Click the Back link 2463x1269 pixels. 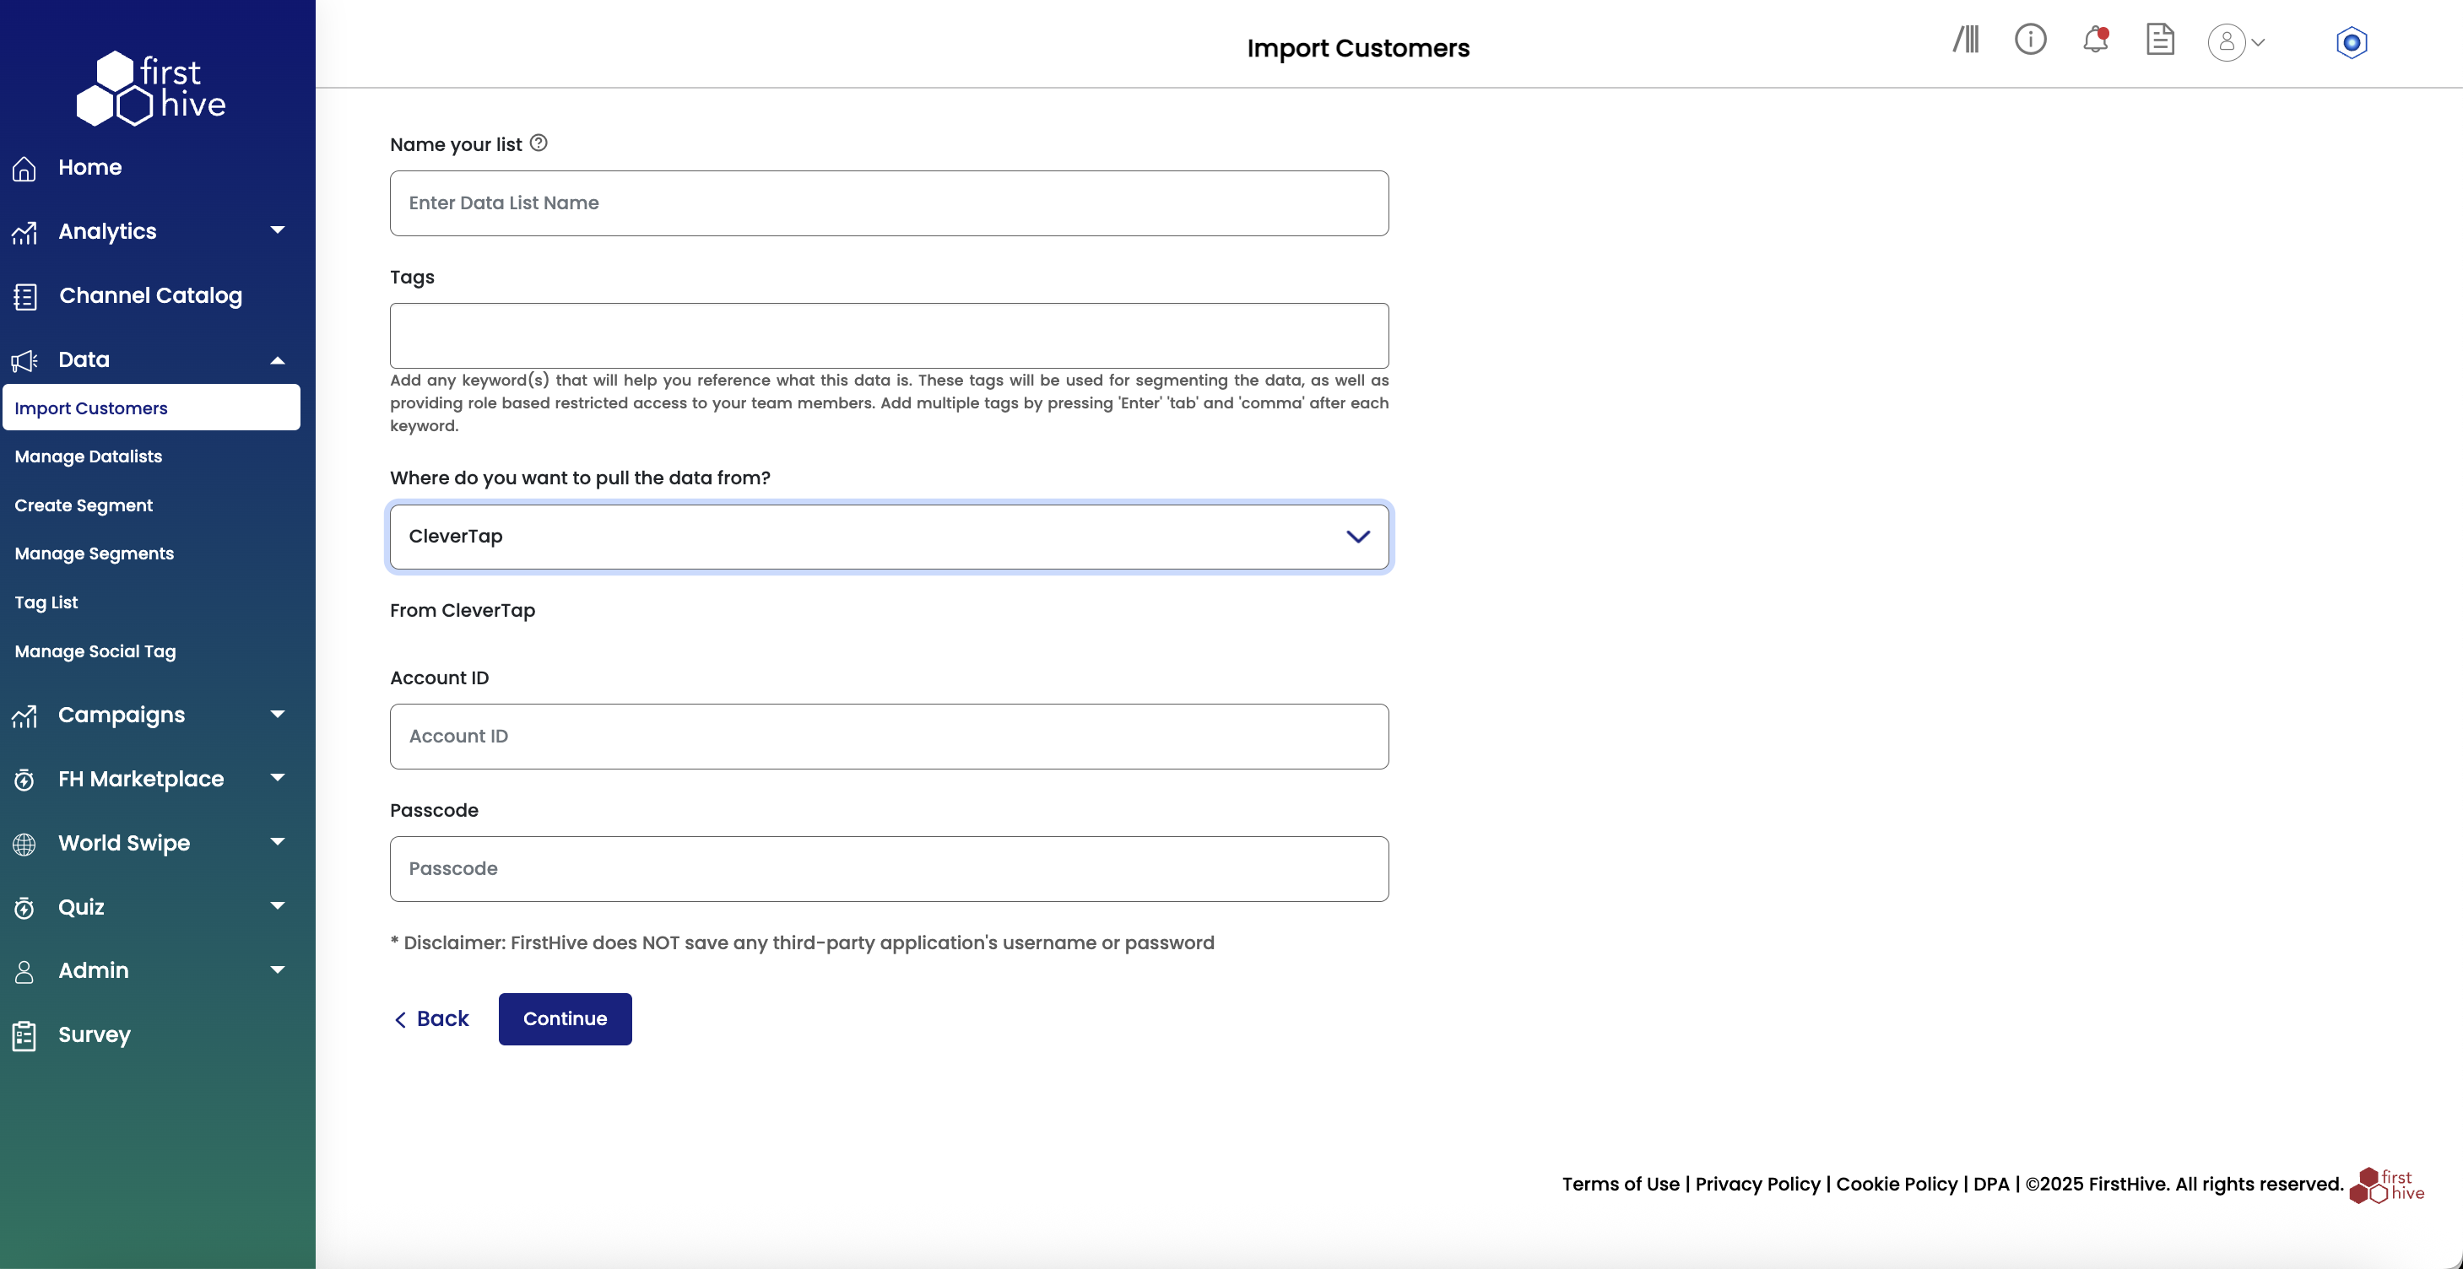click(x=432, y=1018)
